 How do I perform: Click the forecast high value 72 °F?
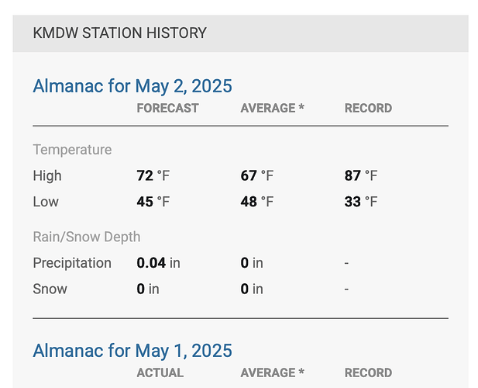[153, 176]
